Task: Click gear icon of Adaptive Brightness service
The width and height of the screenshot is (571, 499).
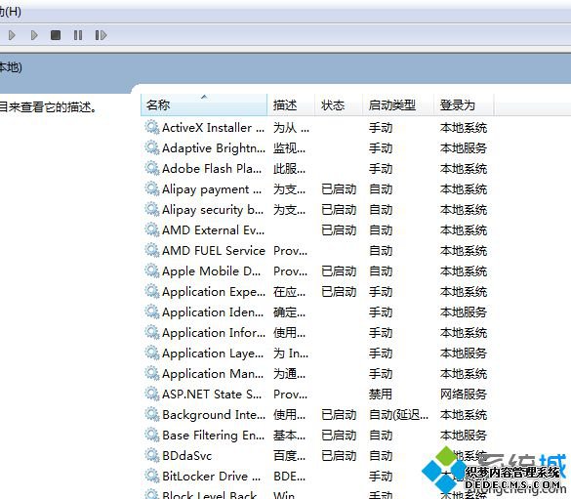Action: pos(152,147)
